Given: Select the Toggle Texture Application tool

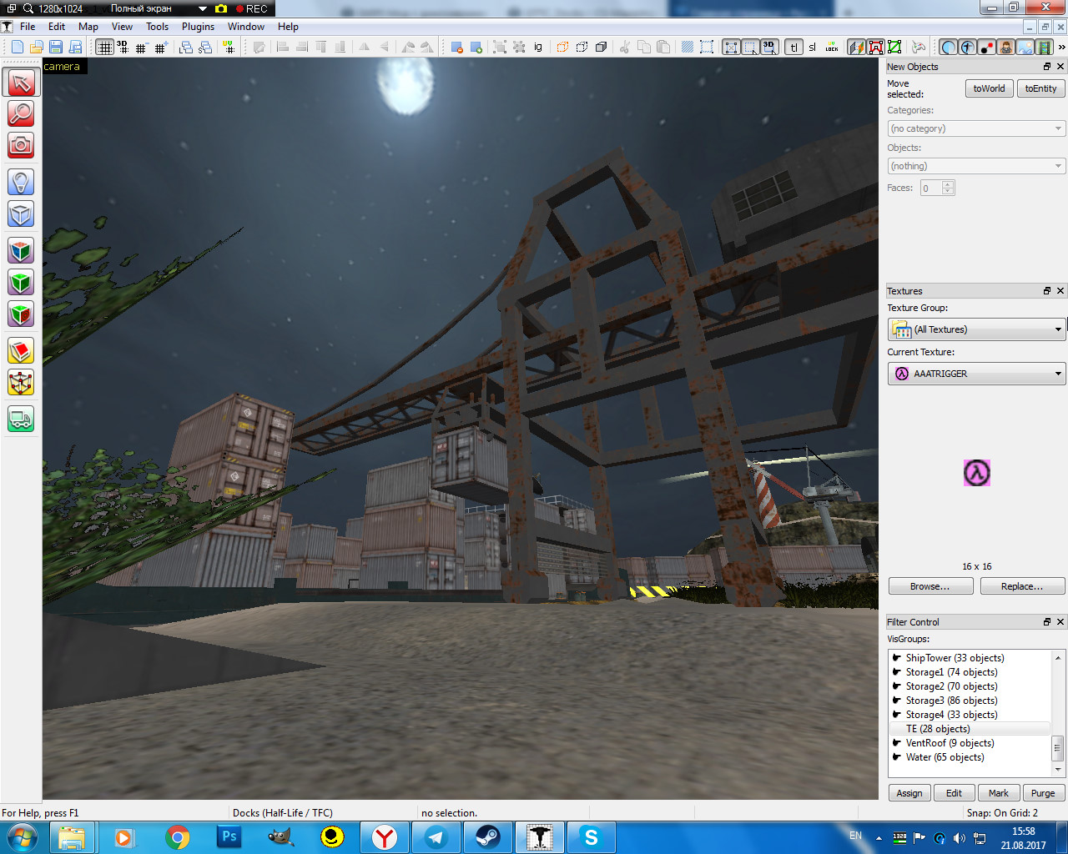Looking at the screenshot, I should [21, 250].
